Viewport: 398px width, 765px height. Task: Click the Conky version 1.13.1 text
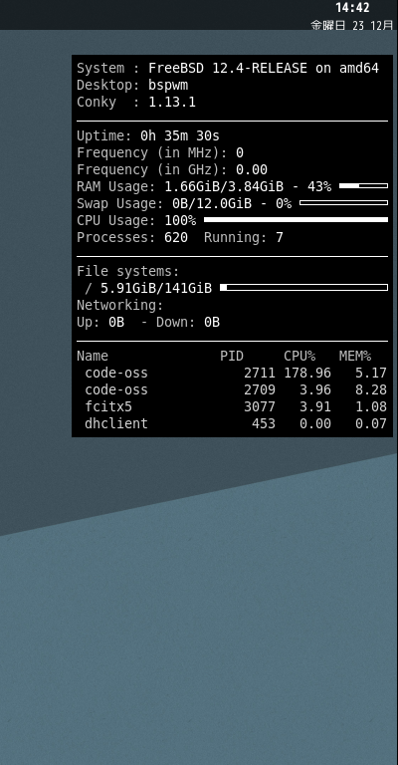click(136, 102)
